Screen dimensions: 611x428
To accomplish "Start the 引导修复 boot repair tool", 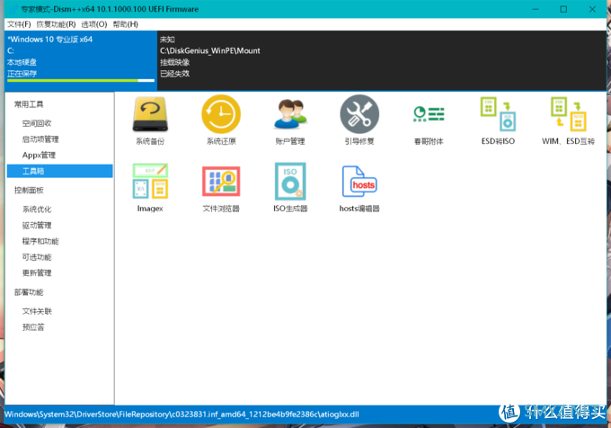I will click(359, 120).
